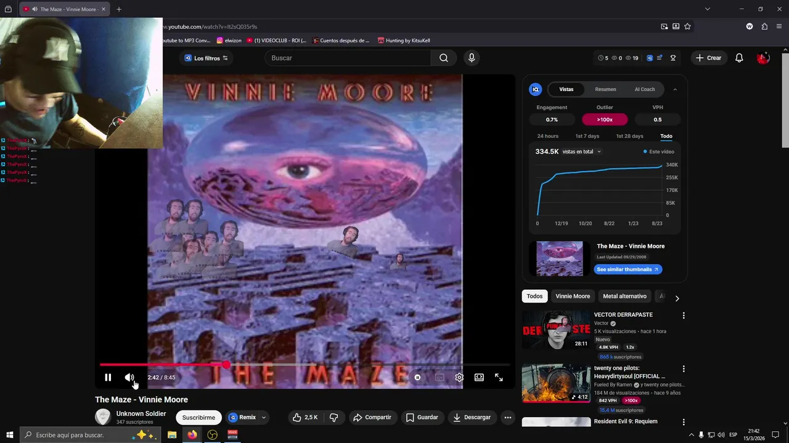Viewport: 789px width, 443px height.
Task: Click the Unknown Soldier channel avatar
Action: 103,417
